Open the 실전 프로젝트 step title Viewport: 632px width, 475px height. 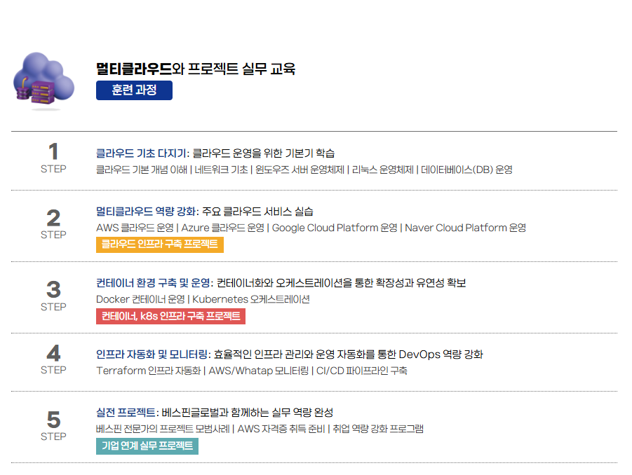[x=214, y=412]
